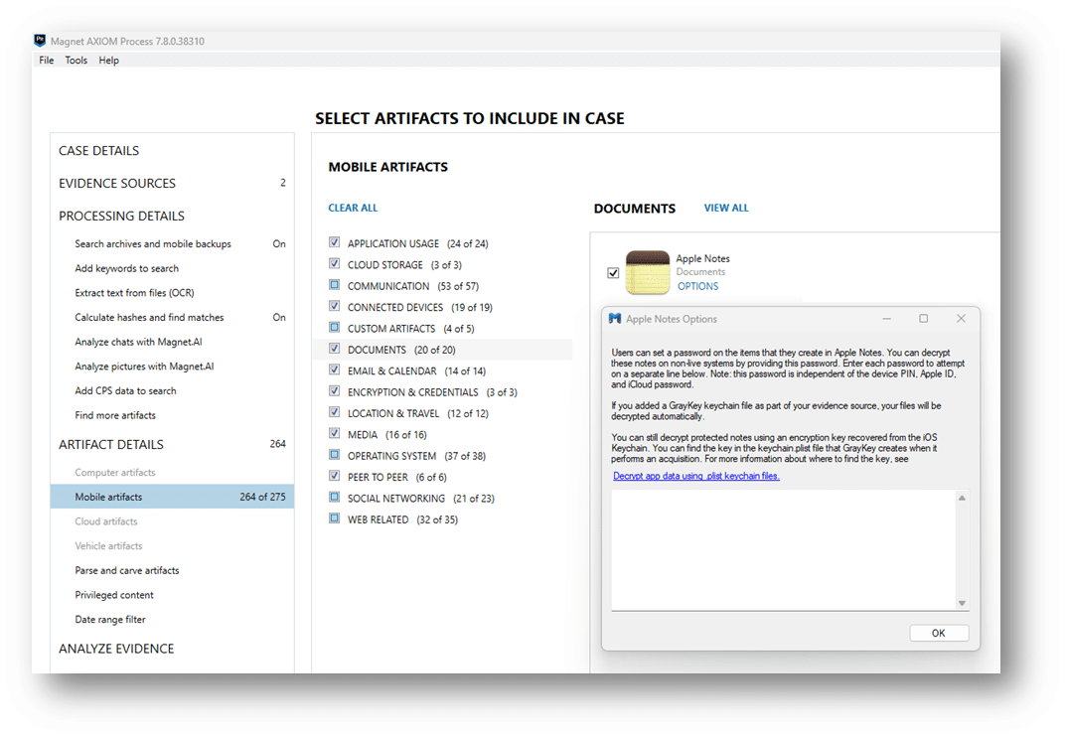Click the CLEAR ALL link

353,208
